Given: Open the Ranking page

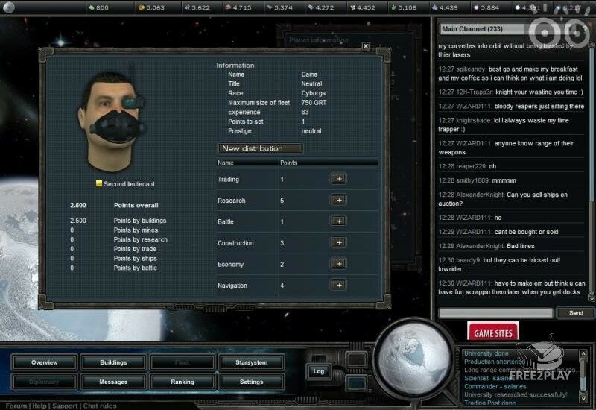Looking at the screenshot, I should (182, 382).
